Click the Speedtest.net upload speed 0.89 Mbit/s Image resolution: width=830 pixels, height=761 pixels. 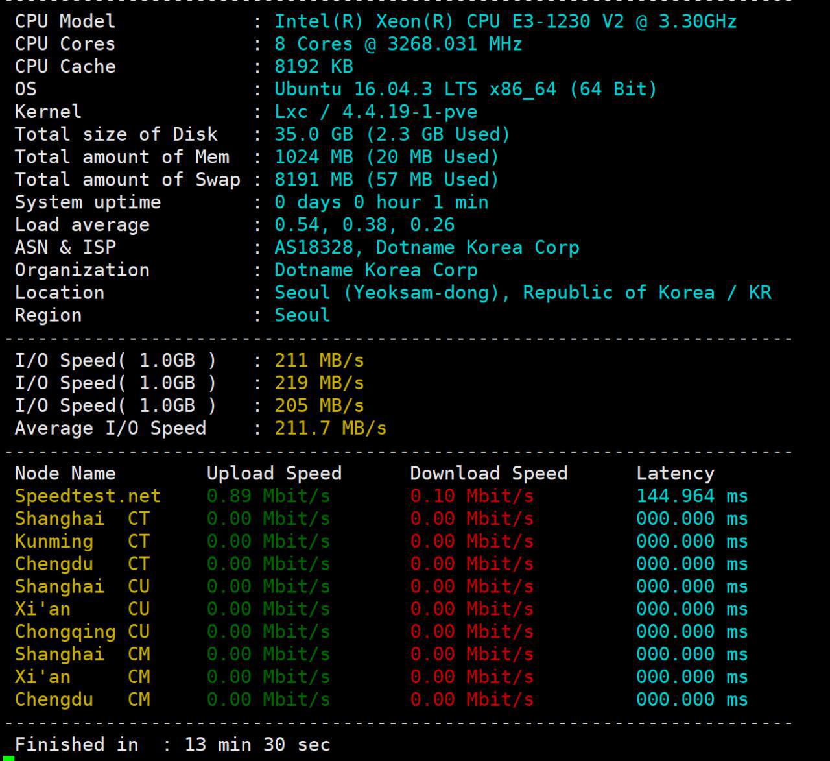(268, 496)
